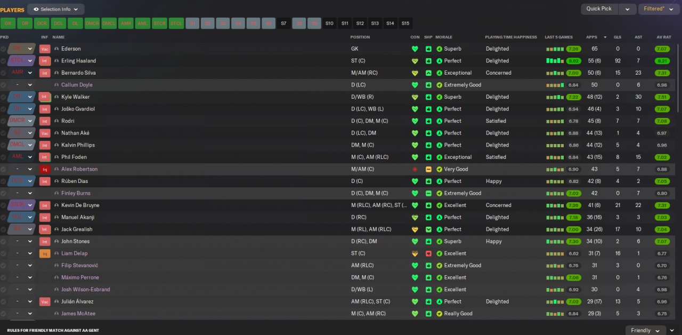Toggle the picked checkmark for Ederson
The height and width of the screenshot is (335, 682).
pos(3,49)
